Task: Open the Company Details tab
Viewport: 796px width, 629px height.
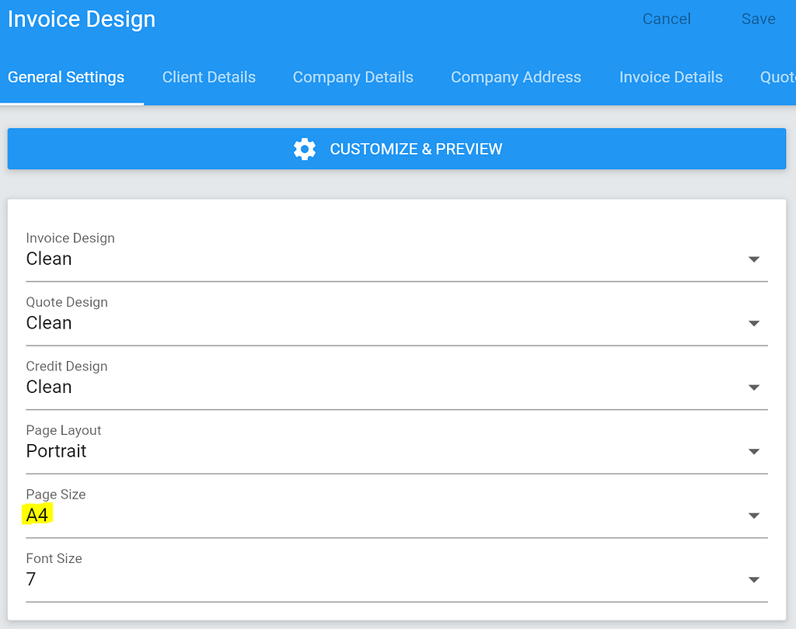Action: pos(353,77)
